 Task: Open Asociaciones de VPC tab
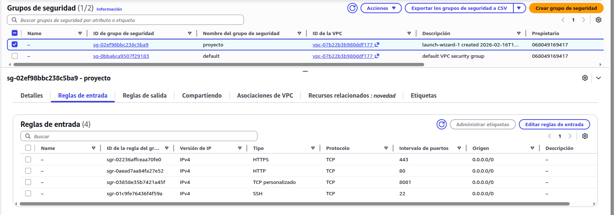pos(265,95)
